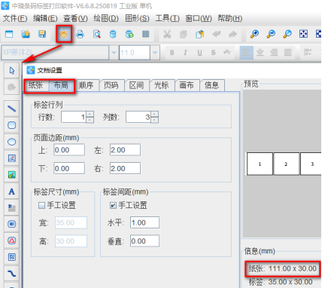Toggle strikethrough text formatting
The height and width of the screenshot is (288, 322).
point(214,53)
